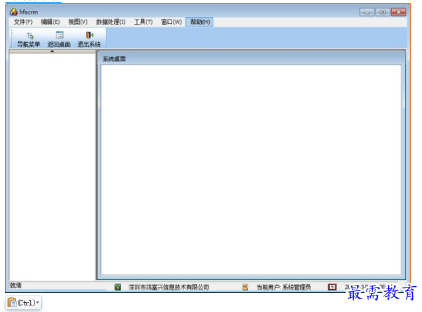Open the 文件(F) menu
This screenshot has width=422, height=312.
click(x=23, y=21)
